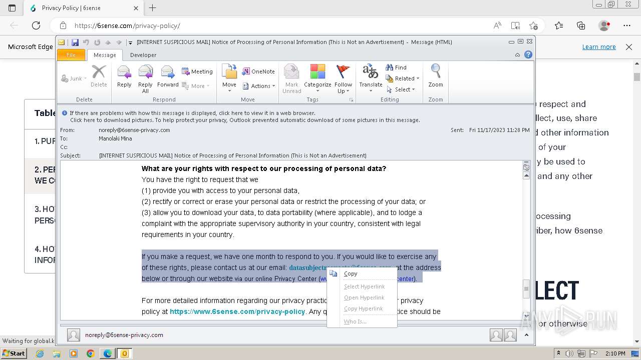Open Categorize color options
This screenshot has height=360, width=641.
point(317,78)
